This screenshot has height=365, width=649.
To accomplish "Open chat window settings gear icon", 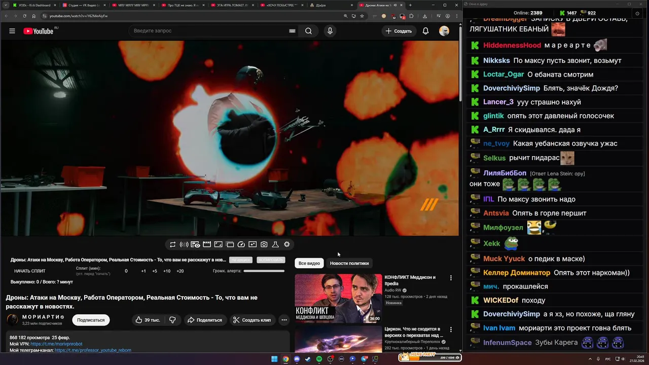I will (637, 13).
